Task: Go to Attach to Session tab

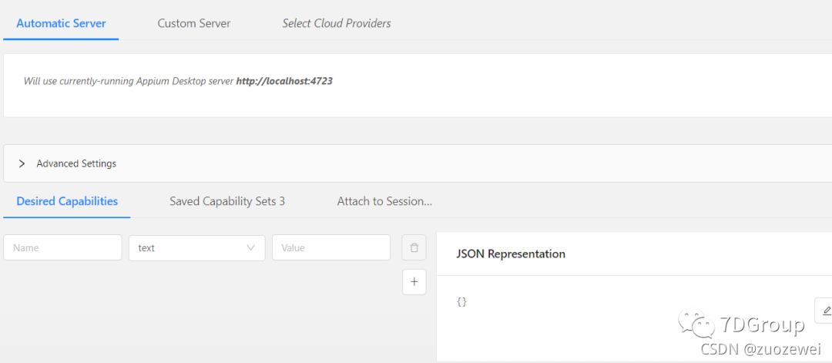Action: point(384,201)
